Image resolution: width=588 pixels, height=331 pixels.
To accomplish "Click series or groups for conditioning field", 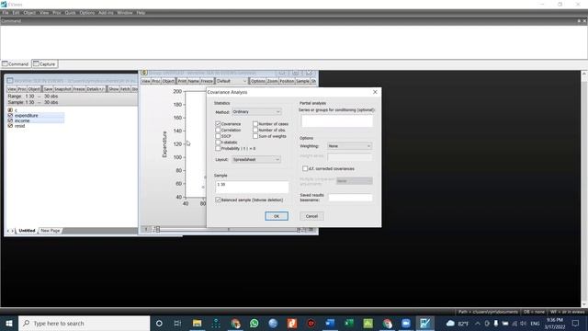I will coord(337,120).
